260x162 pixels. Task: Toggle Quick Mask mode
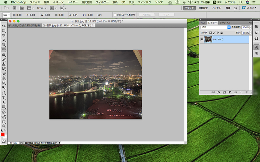tap(3, 141)
